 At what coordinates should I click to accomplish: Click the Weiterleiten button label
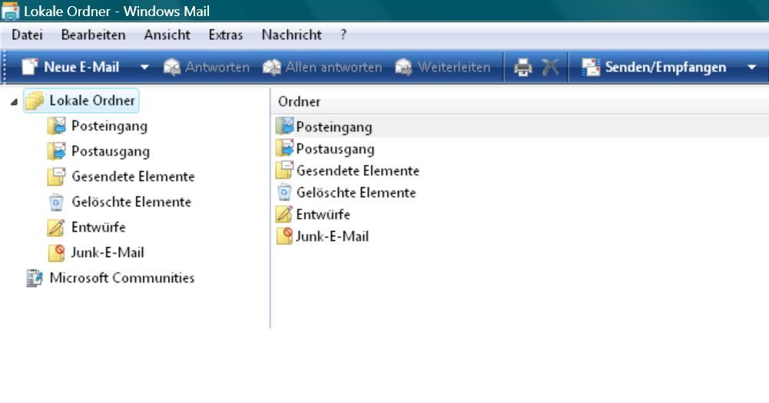coord(454,68)
